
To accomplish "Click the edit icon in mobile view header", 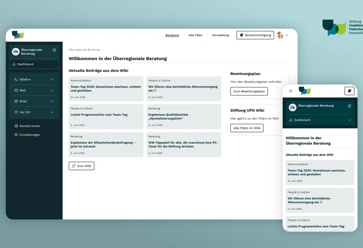I will coord(349,106).
